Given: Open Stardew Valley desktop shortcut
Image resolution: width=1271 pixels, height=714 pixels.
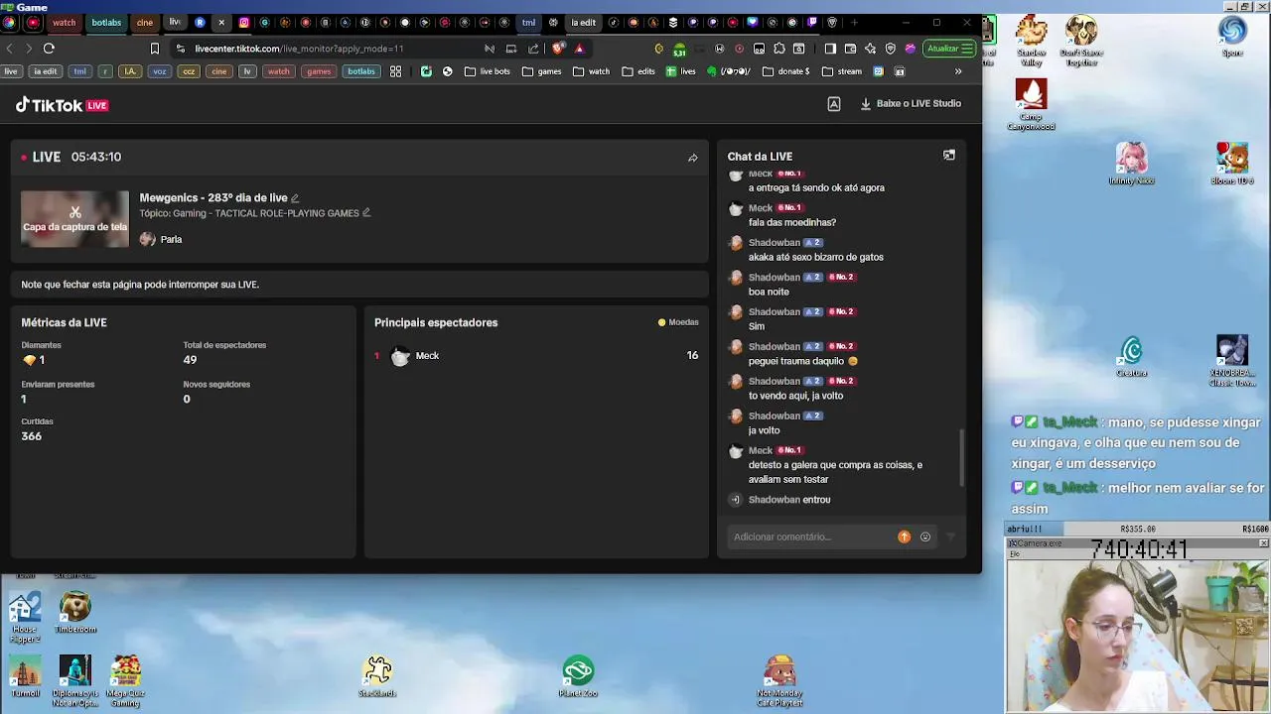Looking at the screenshot, I should click(1032, 42).
